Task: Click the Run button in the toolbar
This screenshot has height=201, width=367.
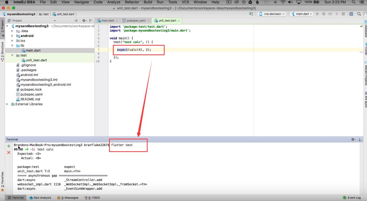Action: click(x=318, y=14)
